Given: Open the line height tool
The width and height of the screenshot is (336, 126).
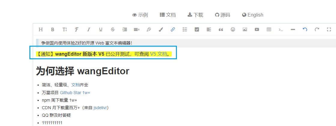Looking at the screenshot, I should click(137, 30).
